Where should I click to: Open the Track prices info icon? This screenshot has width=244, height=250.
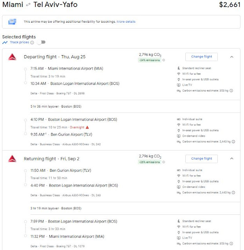coord(32,42)
